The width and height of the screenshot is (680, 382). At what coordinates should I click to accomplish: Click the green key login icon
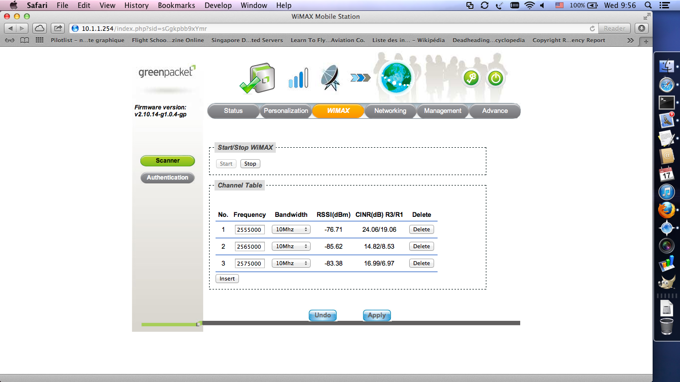(x=470, y=78)
